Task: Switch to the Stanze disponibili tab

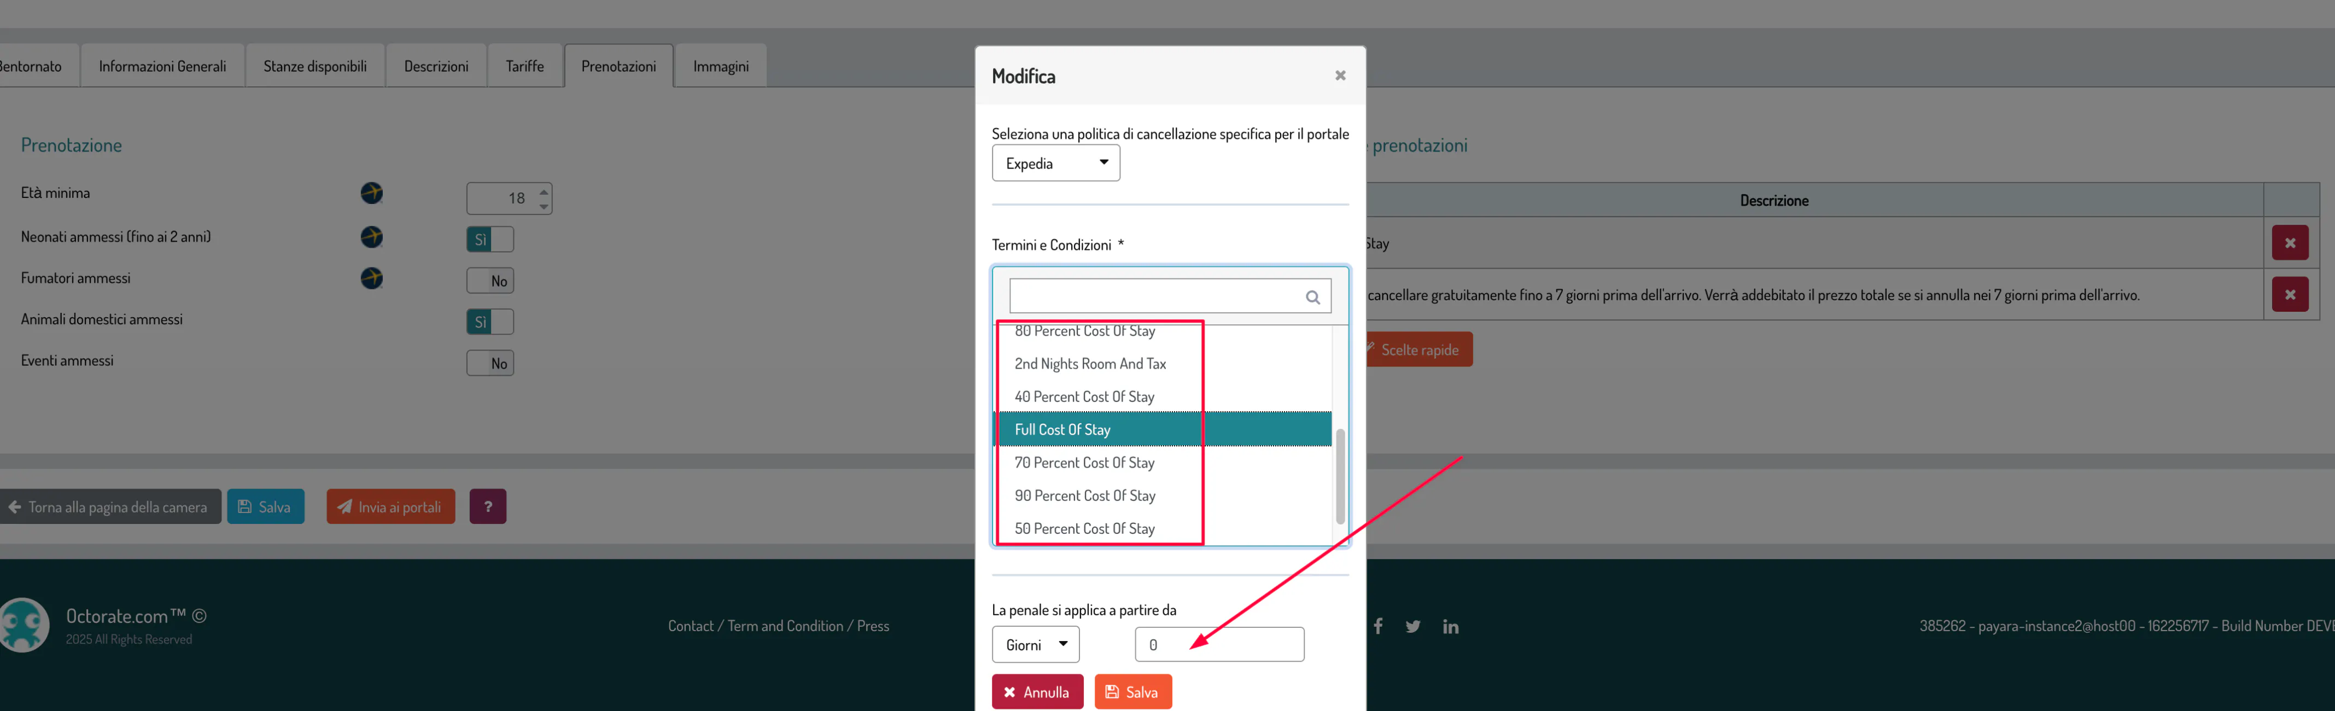Action: pyautogui.click(x=314, y=66)
